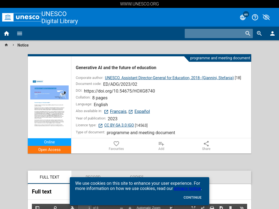Open the user account icon
279x209 pixels.
pyautogui.click(x=272, y=33)
